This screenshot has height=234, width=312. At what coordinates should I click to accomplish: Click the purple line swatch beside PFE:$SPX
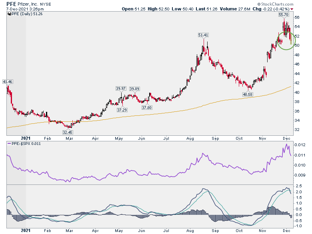tap(9, 143)
